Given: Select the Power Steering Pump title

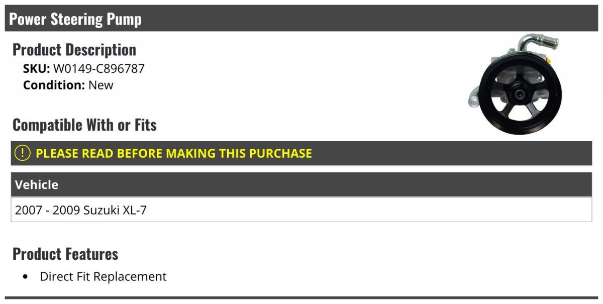Looking at the screenshot, I should (75, 19).
